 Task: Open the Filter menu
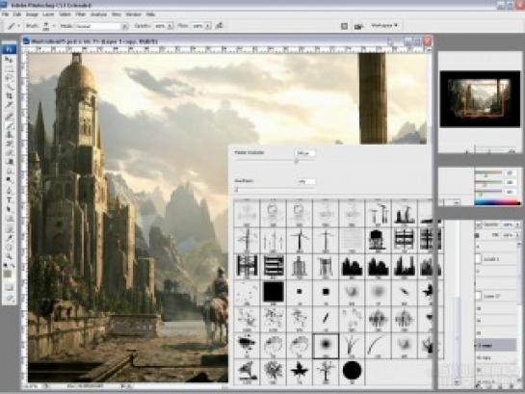coord(80,14)
